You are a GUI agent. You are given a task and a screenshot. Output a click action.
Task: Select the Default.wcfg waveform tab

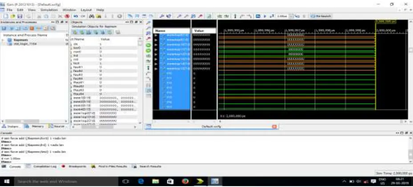211,126
